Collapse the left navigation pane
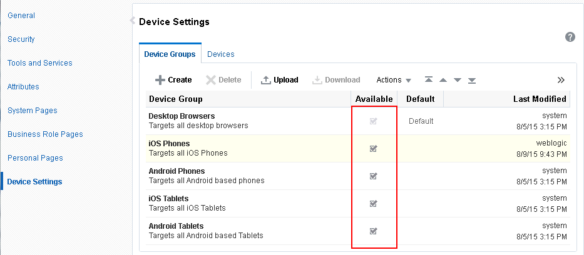This screenshot has height=255, width=584. [x=132, y=21]
